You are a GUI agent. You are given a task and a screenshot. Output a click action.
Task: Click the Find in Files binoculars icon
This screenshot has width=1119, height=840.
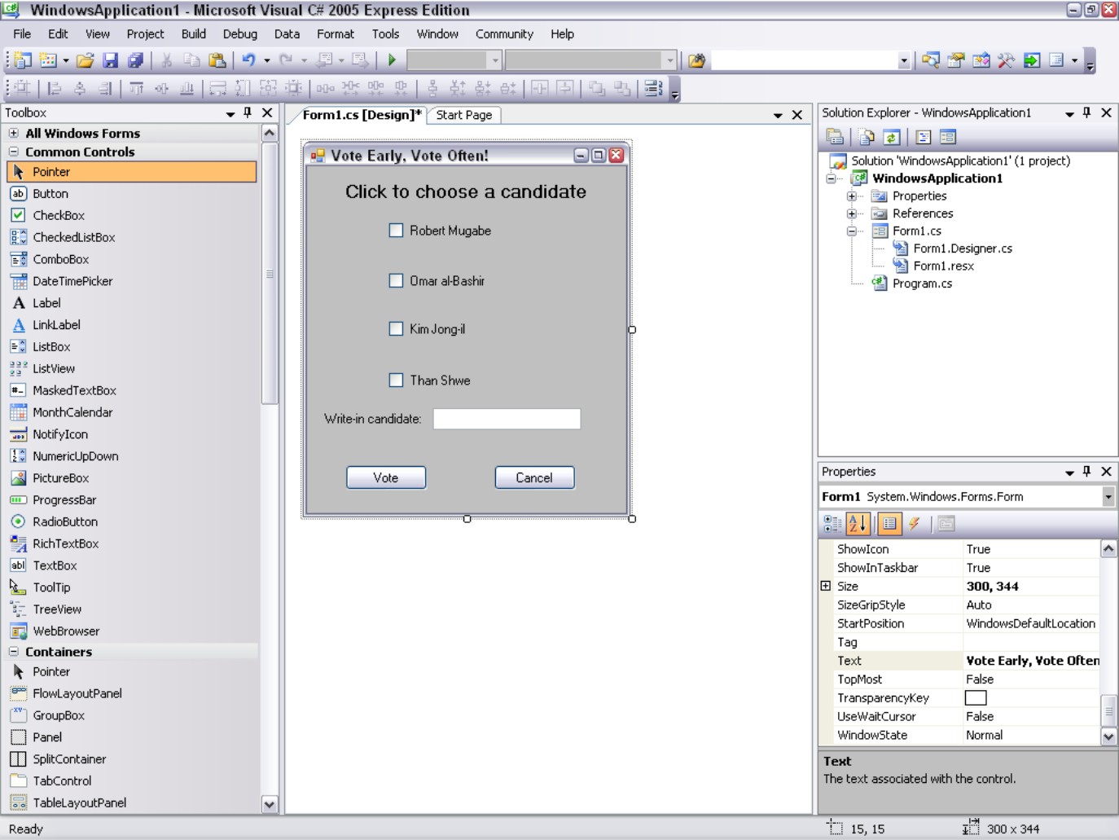click(x=696, y=60)
